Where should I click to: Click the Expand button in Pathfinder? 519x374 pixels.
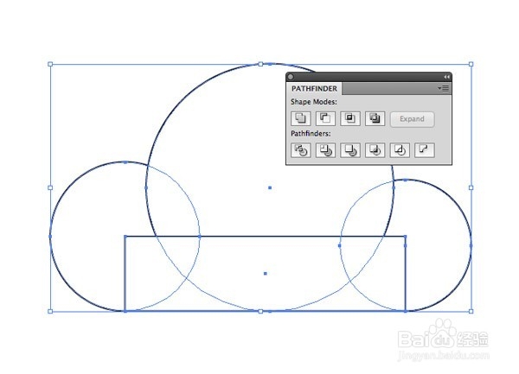coord(412,119)
